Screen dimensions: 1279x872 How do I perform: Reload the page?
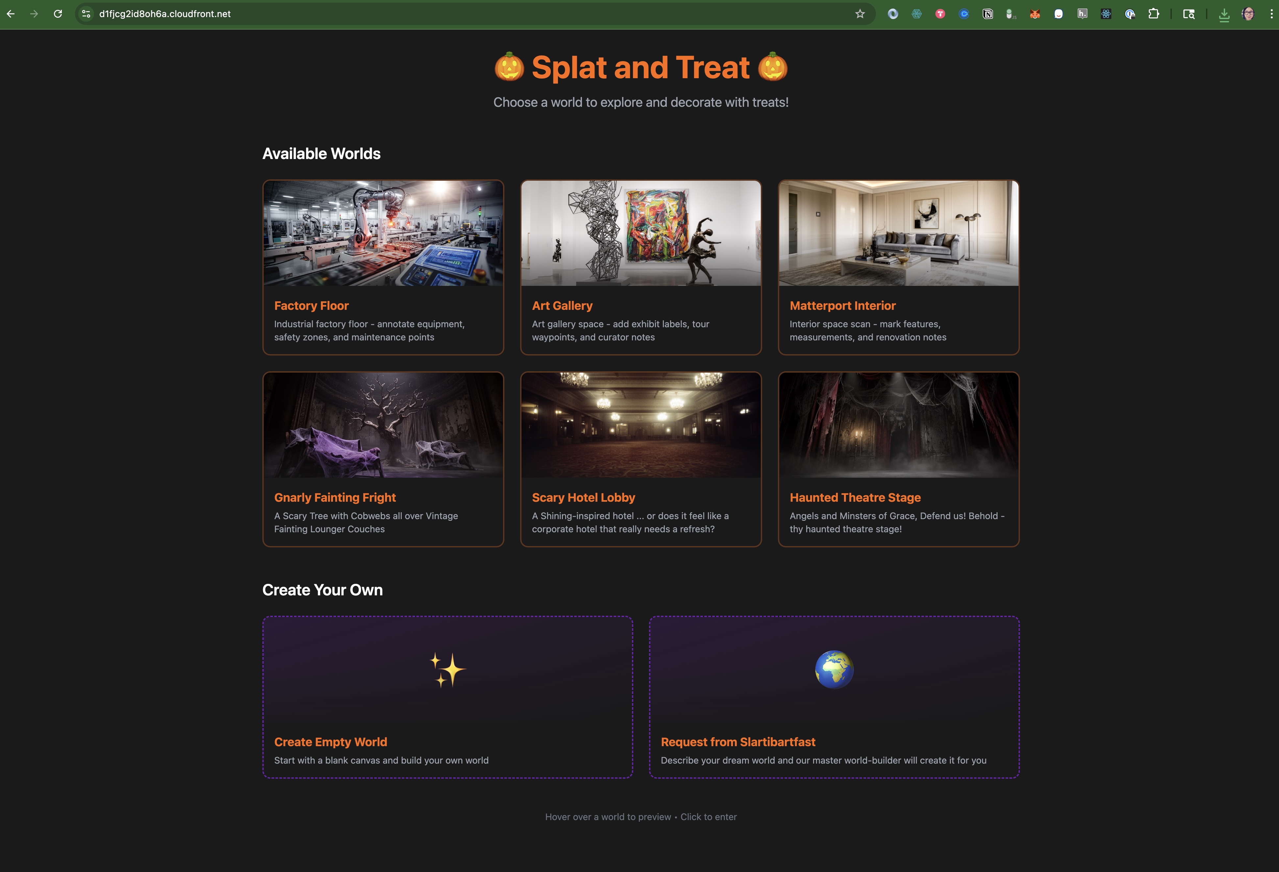click(x=58, y=14)
